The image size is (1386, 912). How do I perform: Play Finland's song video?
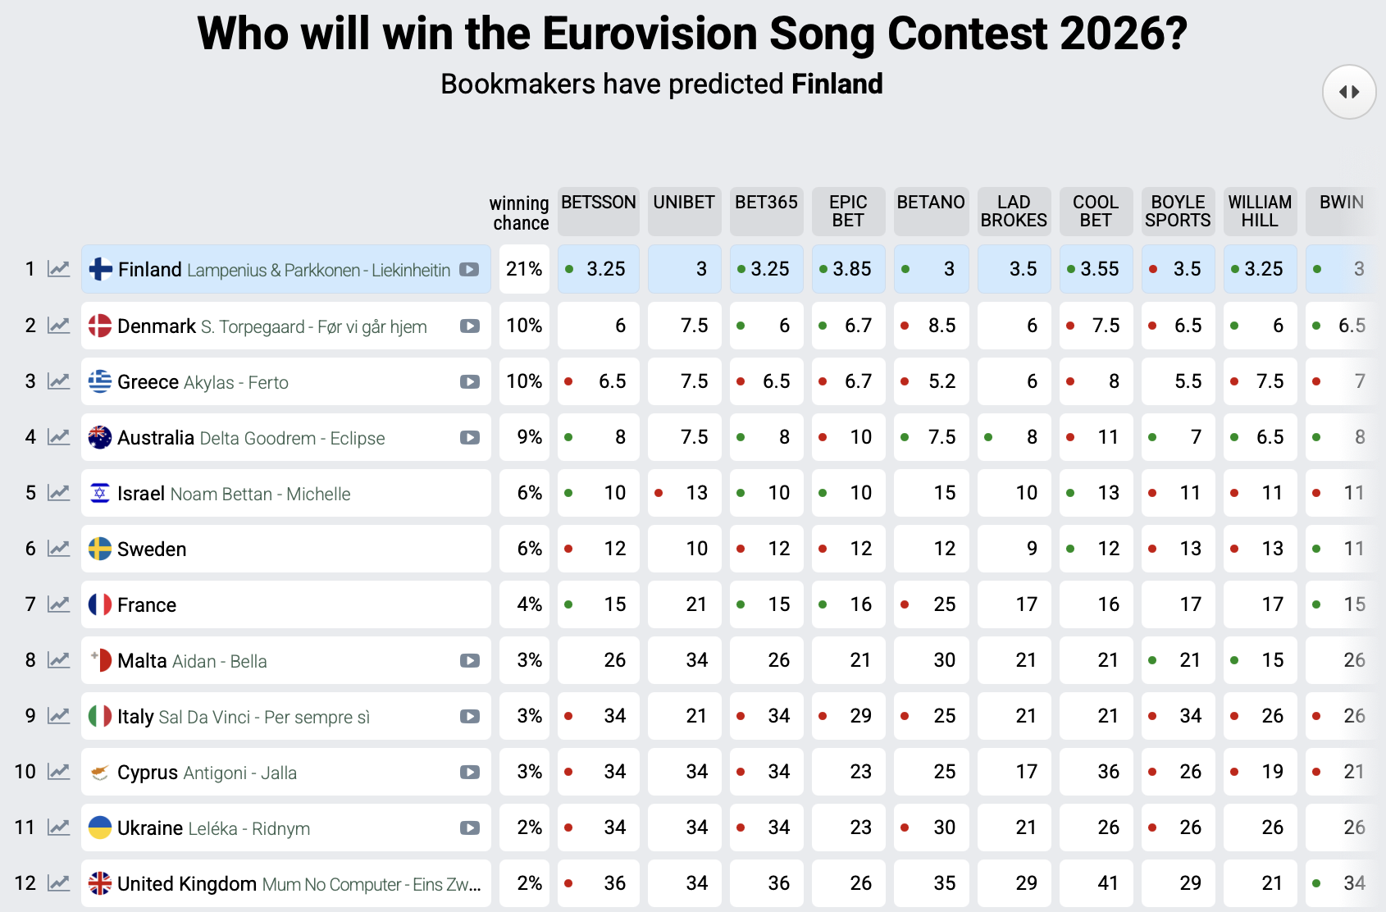469,270
